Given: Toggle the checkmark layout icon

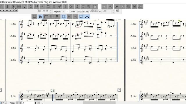Looking at the screenshot, I should click(75, 17).
